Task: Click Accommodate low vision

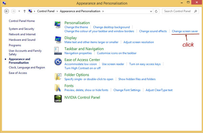Action: [81, 64]
